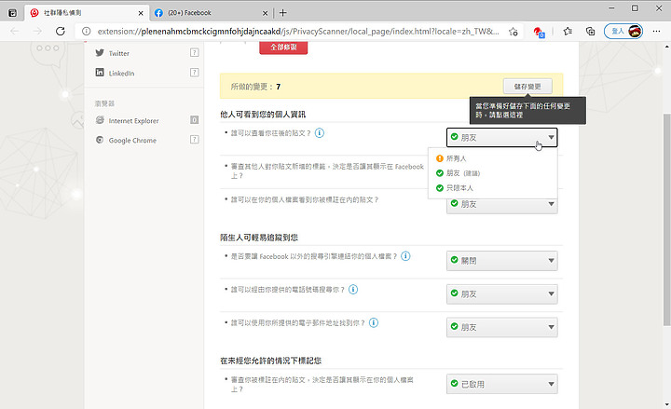Click the Google Chrome question mark badge
This screenshot has width=671, height=409.
[194, 140]
